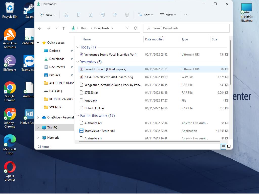Screen dimensions: 259x194
Task: Open the BitTorrent desktop shortcut
Action: 10,63
